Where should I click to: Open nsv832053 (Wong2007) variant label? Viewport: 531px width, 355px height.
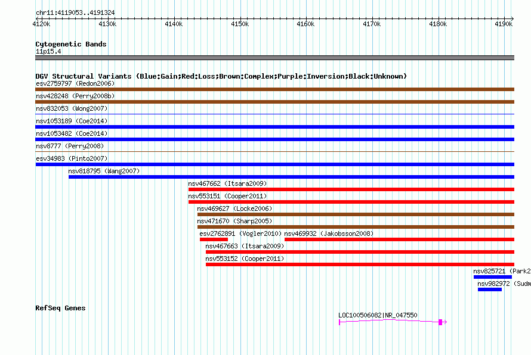coord(72,108)
